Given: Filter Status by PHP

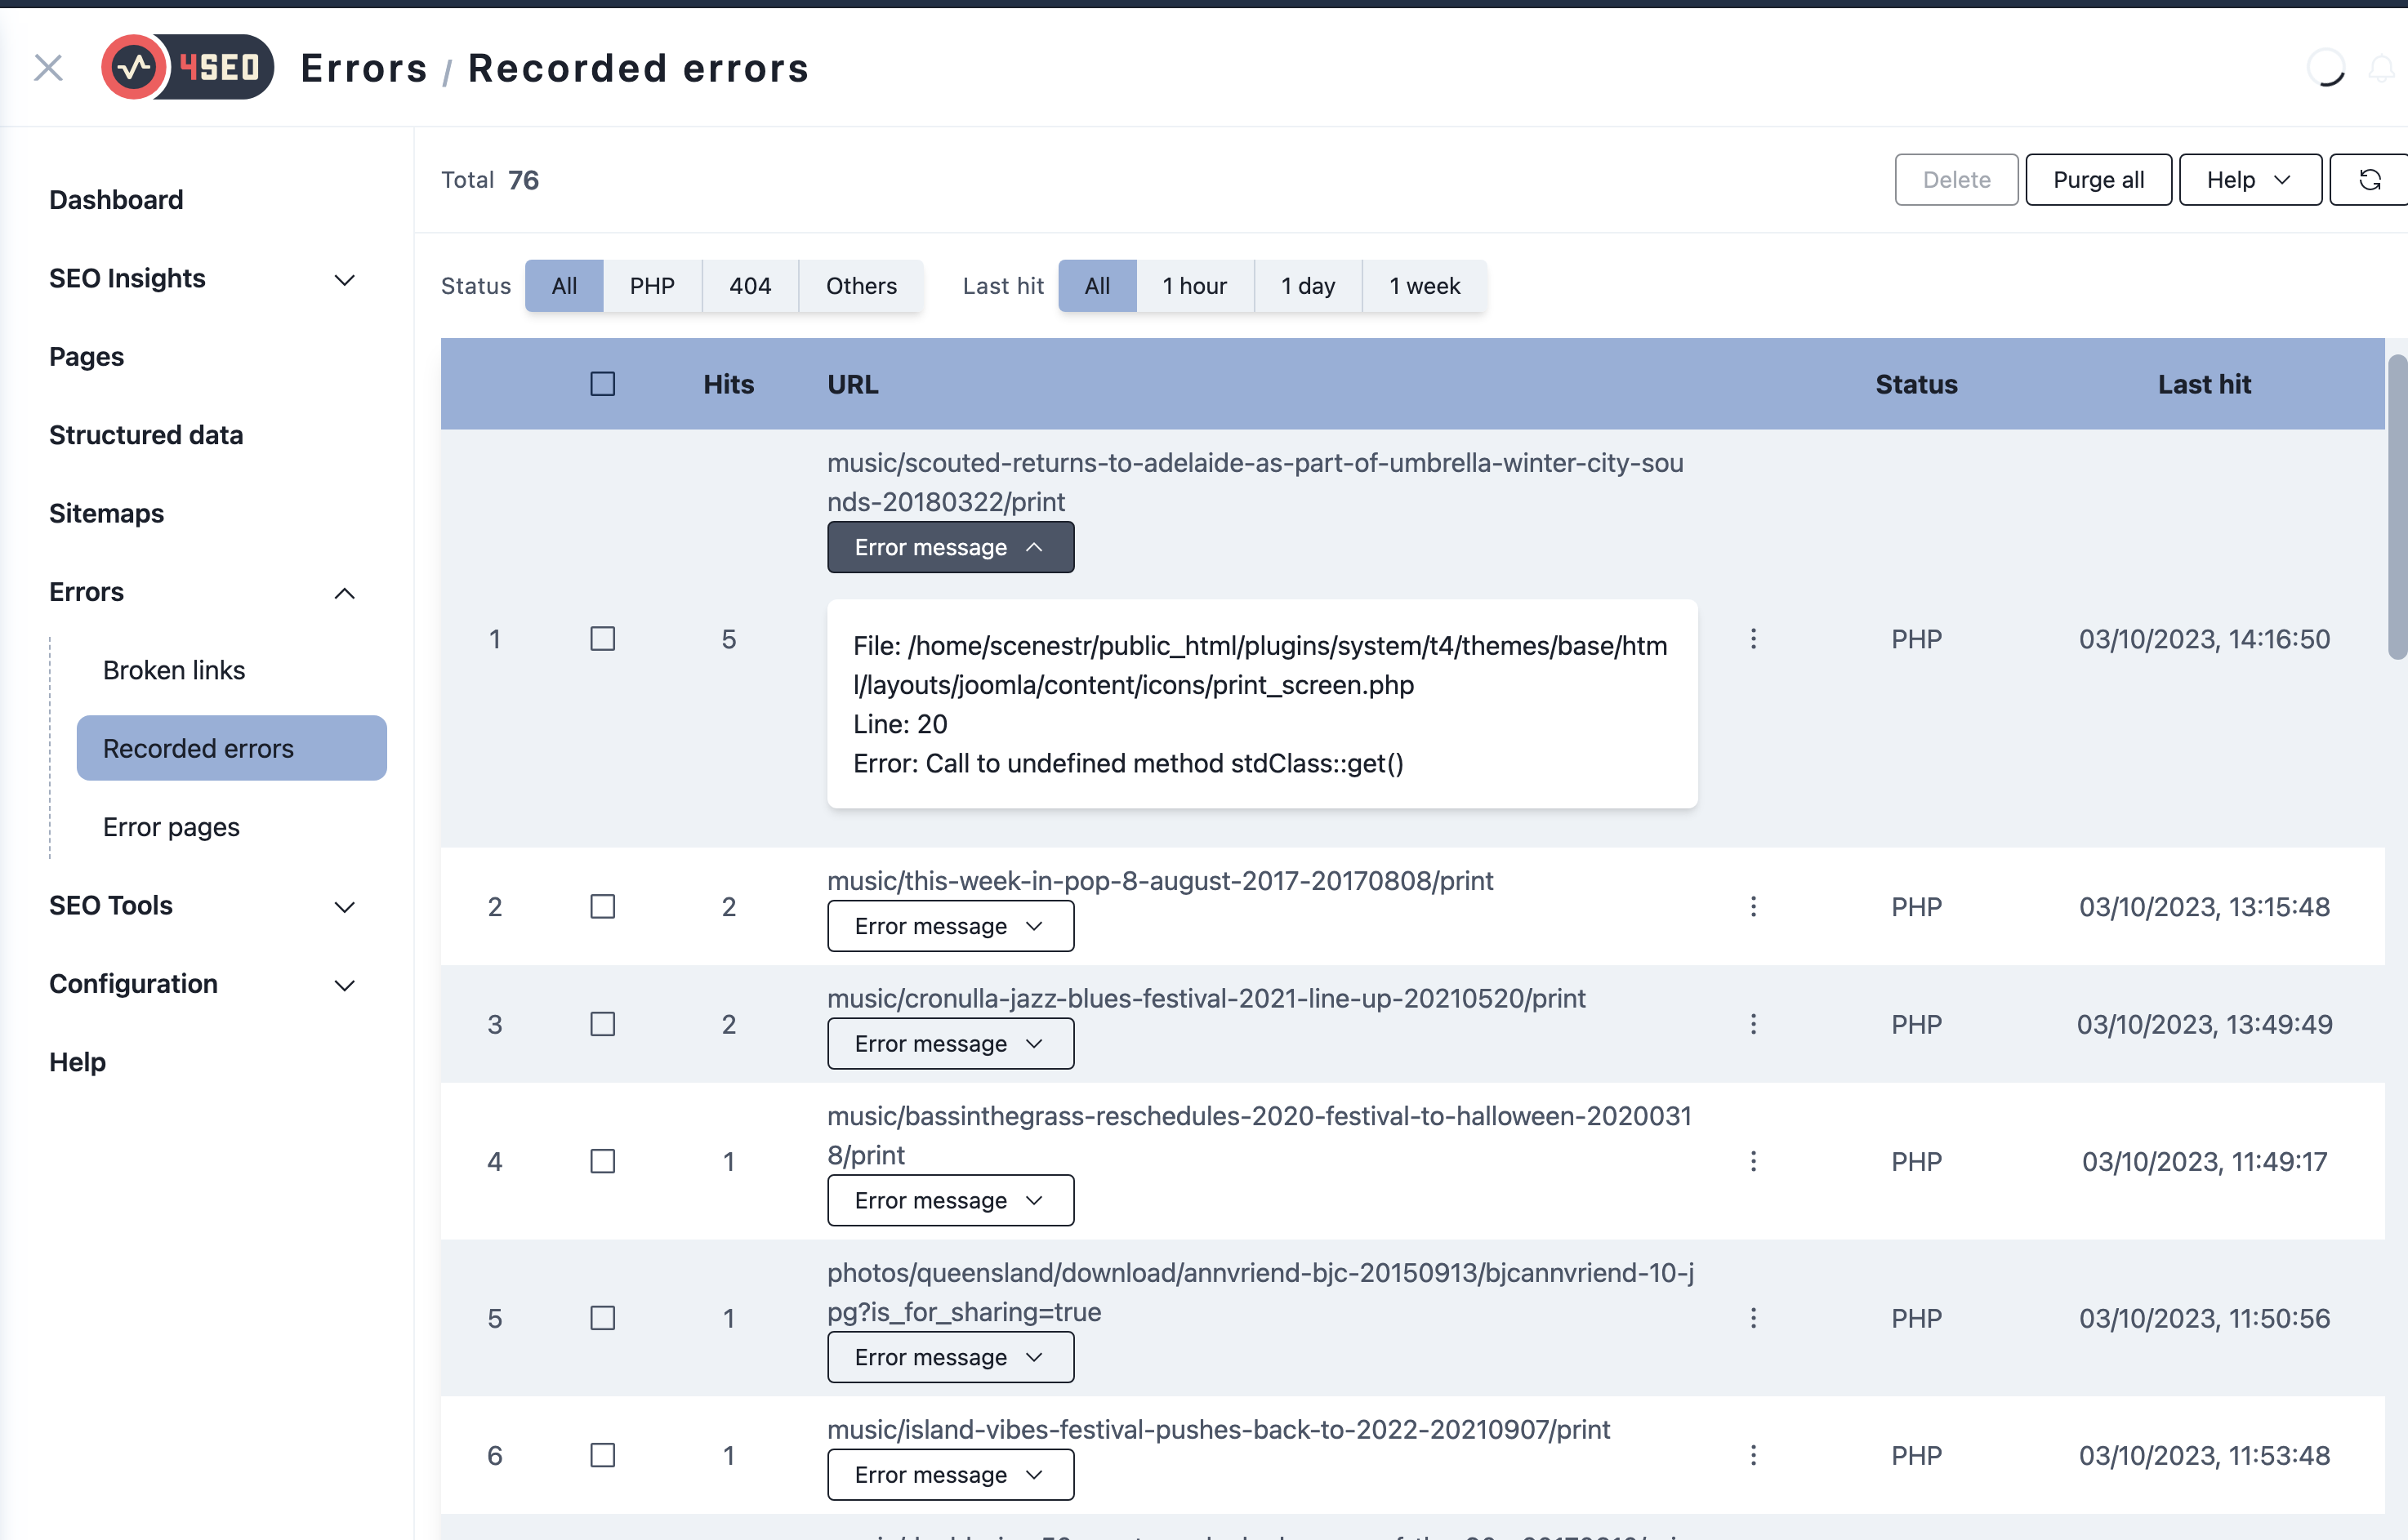Looking at the screenshot, I should (x=651, y=286).
